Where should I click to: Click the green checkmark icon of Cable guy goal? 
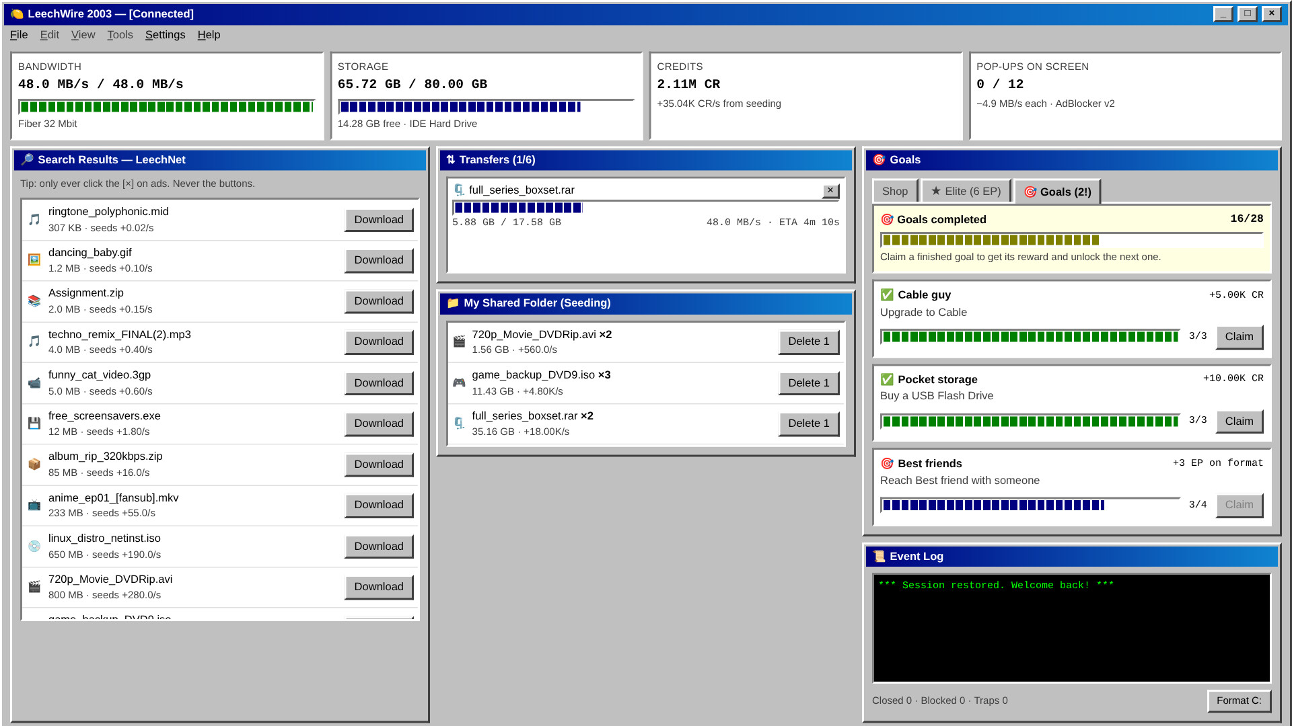[887, 294]
